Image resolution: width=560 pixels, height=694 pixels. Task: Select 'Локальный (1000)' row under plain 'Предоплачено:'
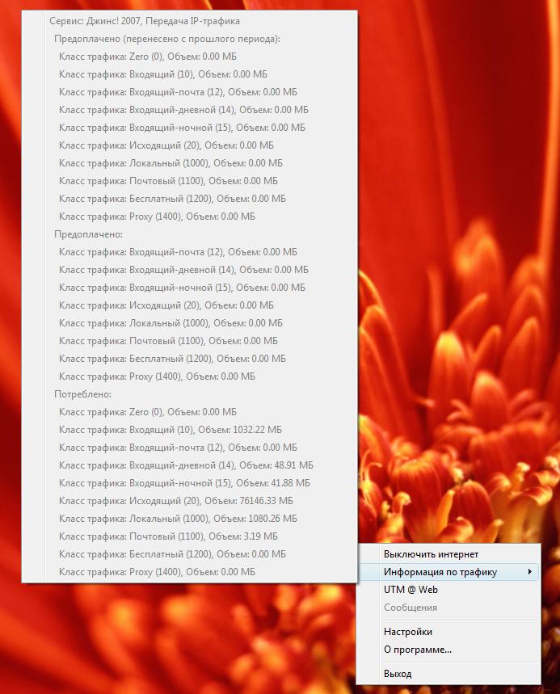click(x=189, y=323)
